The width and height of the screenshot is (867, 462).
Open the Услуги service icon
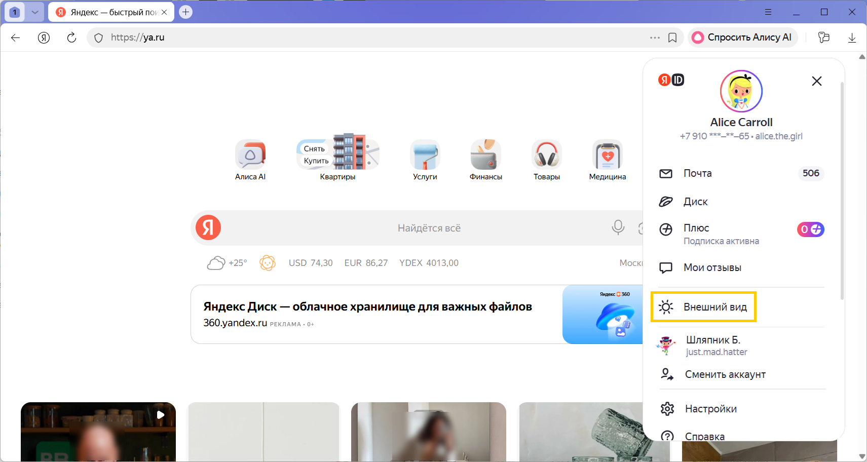coord(425,160)
